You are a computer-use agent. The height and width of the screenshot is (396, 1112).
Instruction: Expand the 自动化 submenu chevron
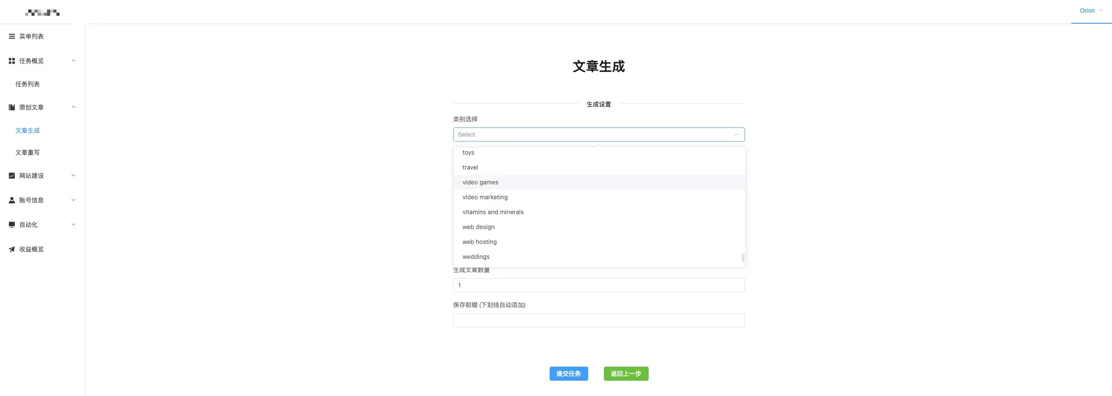(74, 225)
